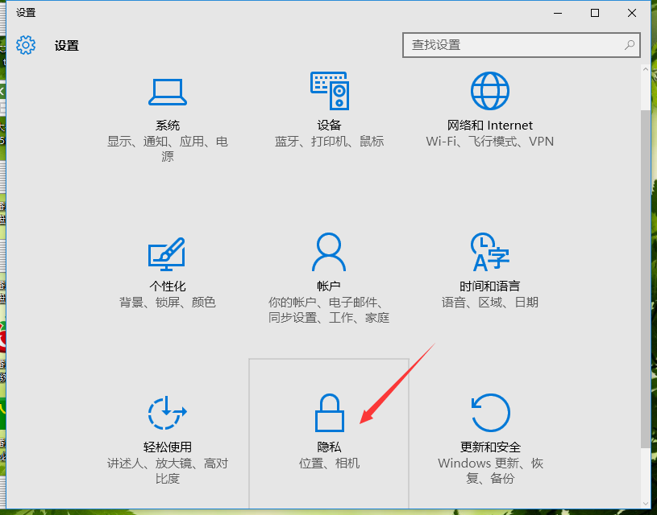Click the 轻松使用 label text

168,447
